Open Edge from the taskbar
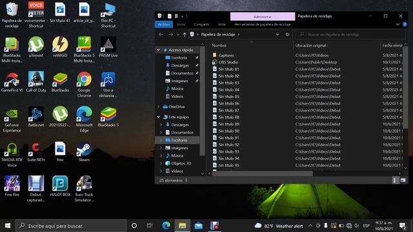The image size is (413, 232). 166,226
